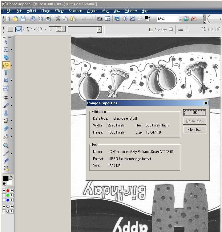The width and height of the screenshot is (222, 232).
Task: Select the Pick tool arrow
Action: 6,42
